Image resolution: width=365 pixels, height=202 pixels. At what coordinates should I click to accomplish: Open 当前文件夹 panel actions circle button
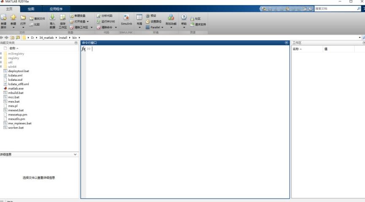76,43
